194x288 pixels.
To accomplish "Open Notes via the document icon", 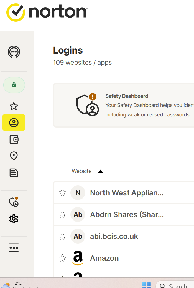I will (x=14, y=173).
